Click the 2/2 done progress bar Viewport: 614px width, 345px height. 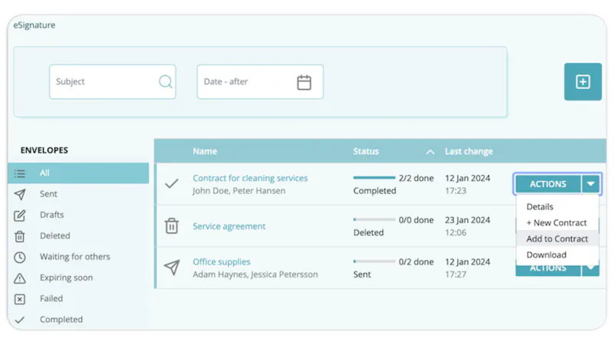pyautogui.click(x=374, y=178)
